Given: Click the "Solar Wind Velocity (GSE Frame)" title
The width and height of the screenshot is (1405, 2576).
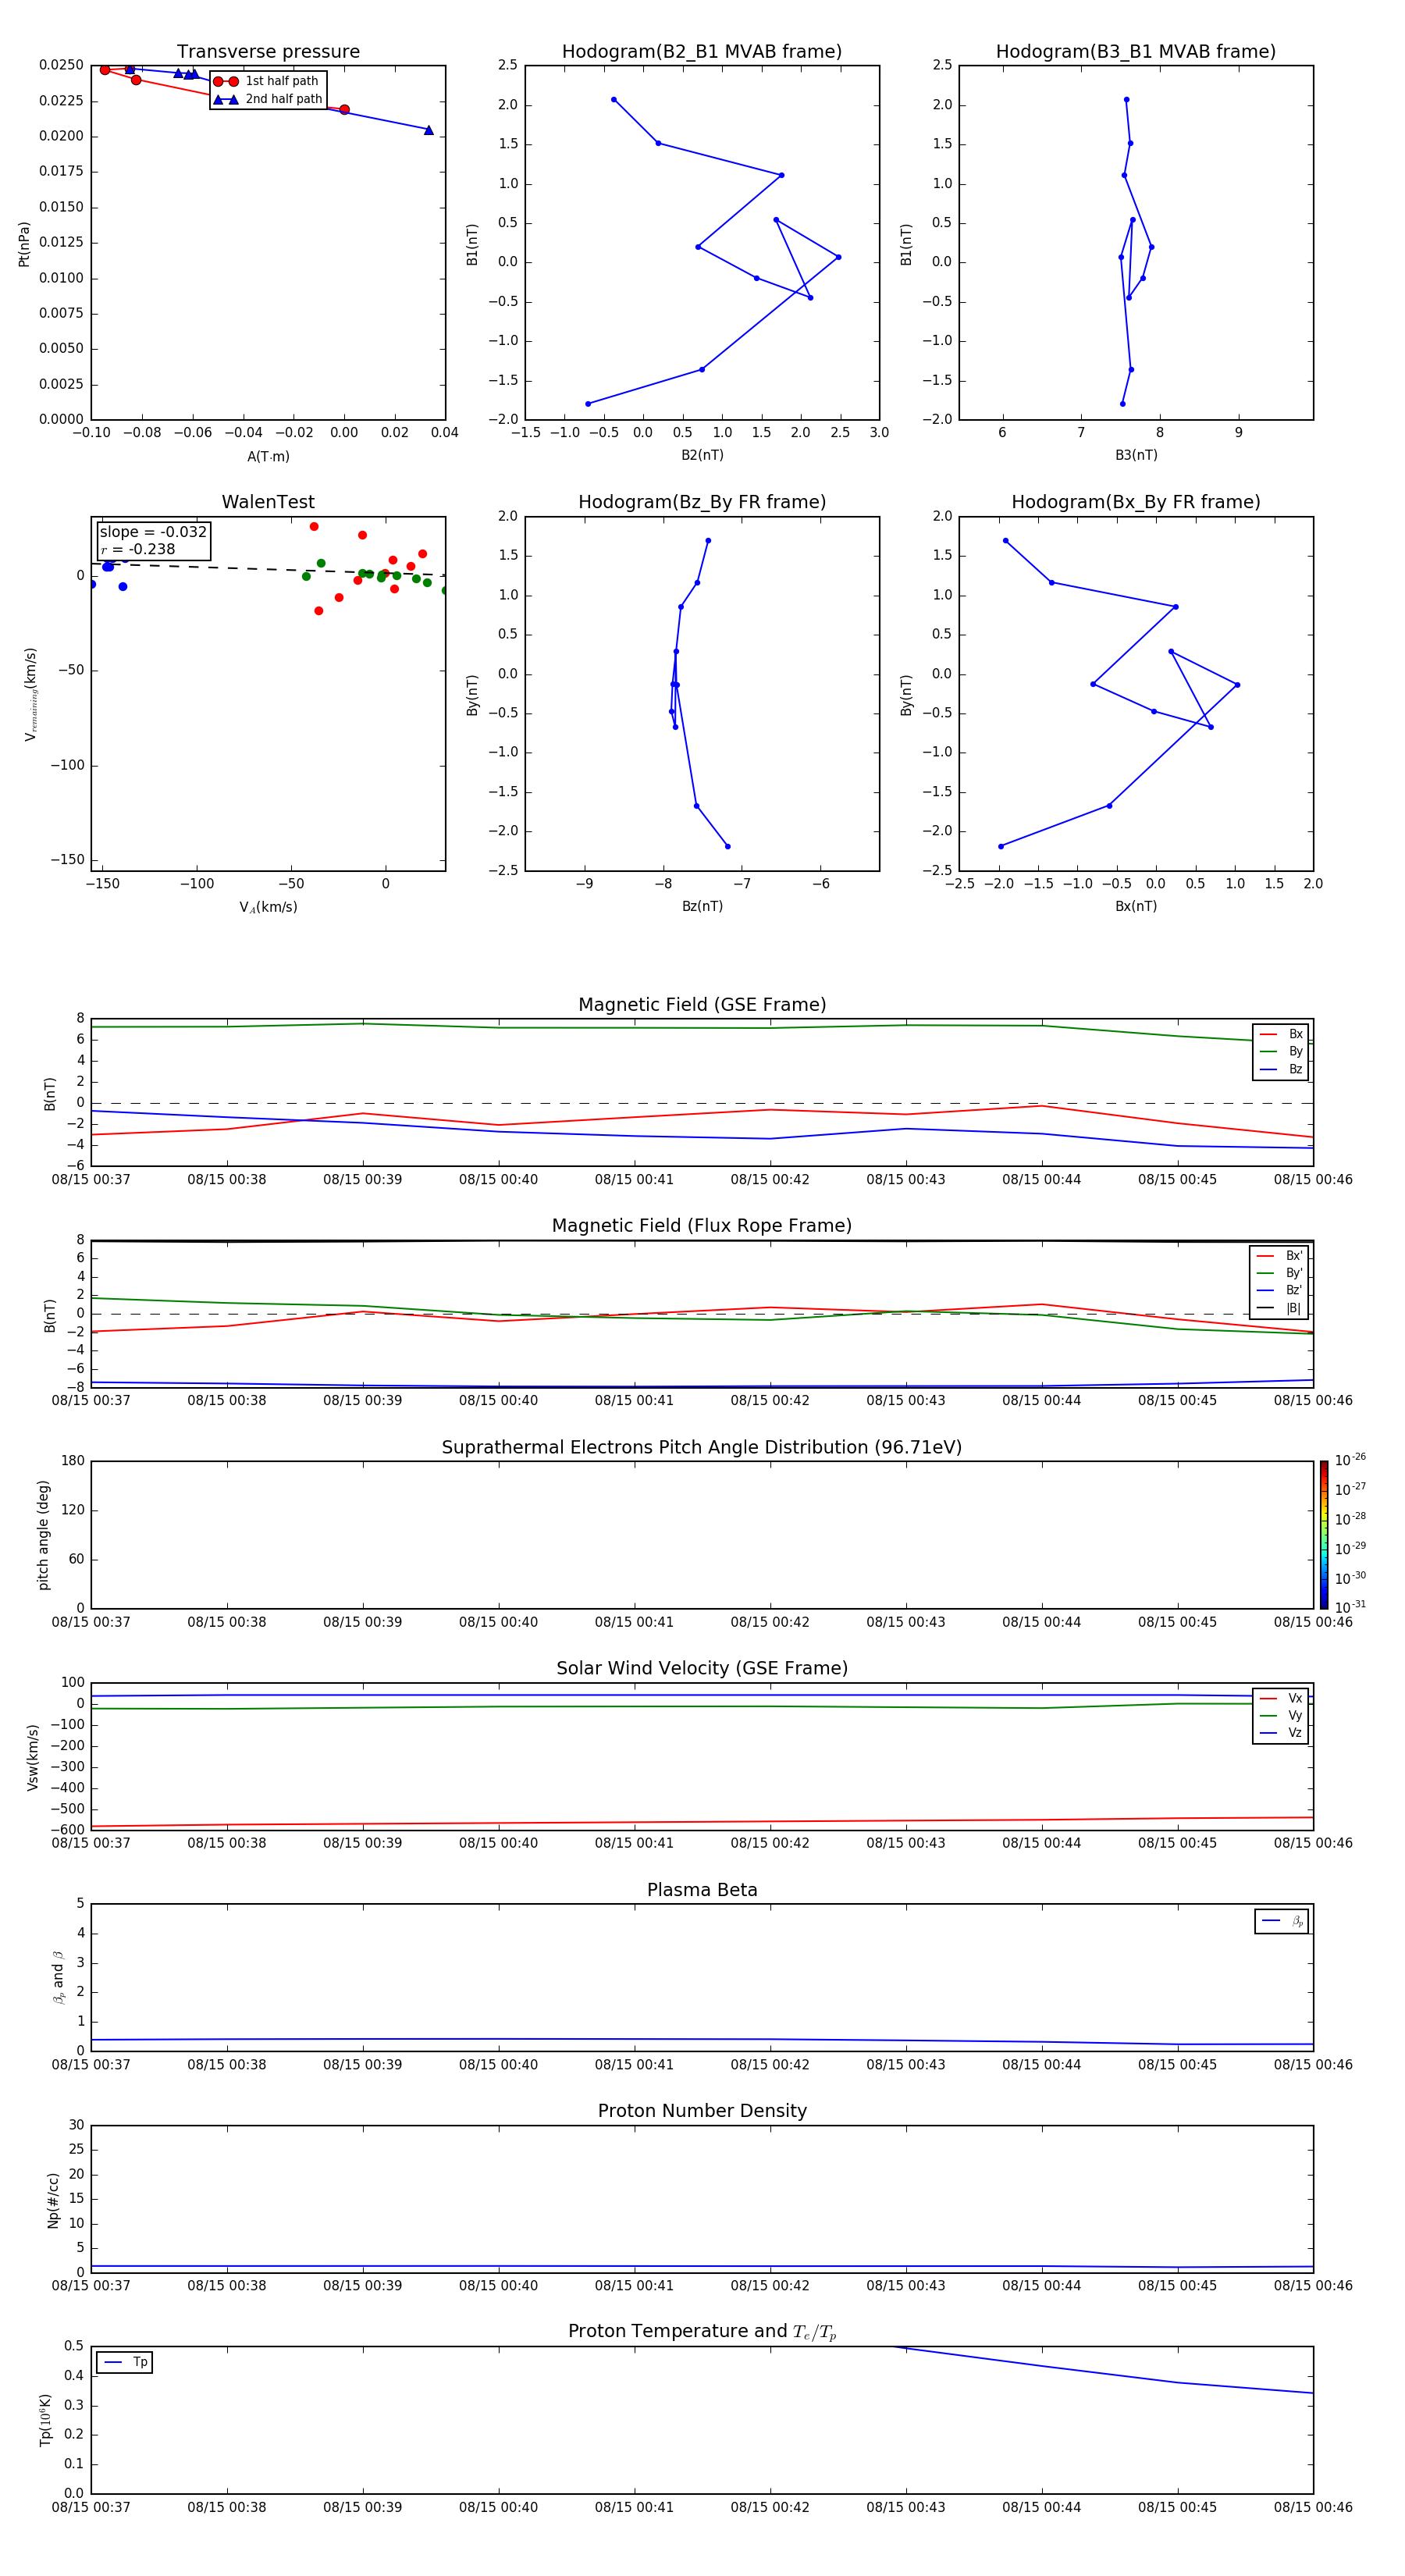Looking at the screenshot, I should pyautogui.click(x=702, y=1669).
